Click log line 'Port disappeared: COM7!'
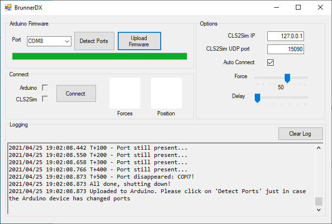This screenshot has height=224, width=332. tap(101, 177)
